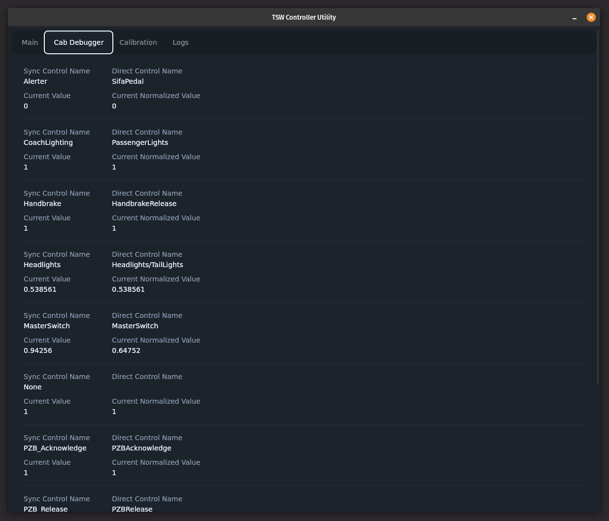
Task: Select the Headlights sync control name
Action: 42,265
